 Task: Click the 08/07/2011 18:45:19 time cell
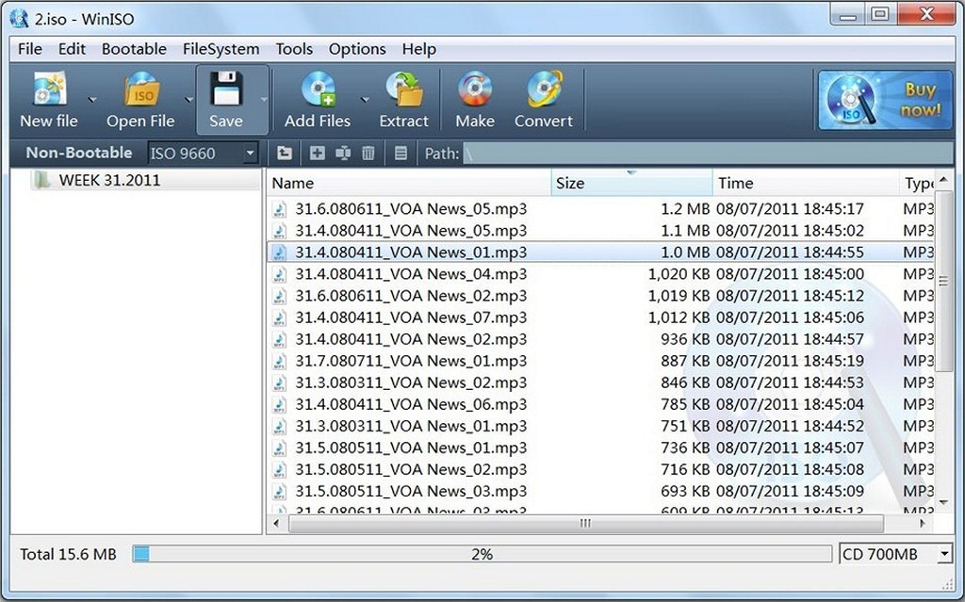point(791,361)
